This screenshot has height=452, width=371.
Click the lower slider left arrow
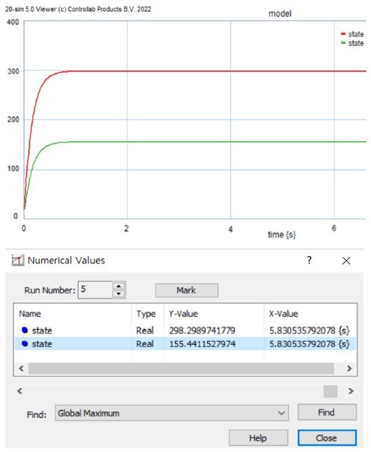(20, 391)
